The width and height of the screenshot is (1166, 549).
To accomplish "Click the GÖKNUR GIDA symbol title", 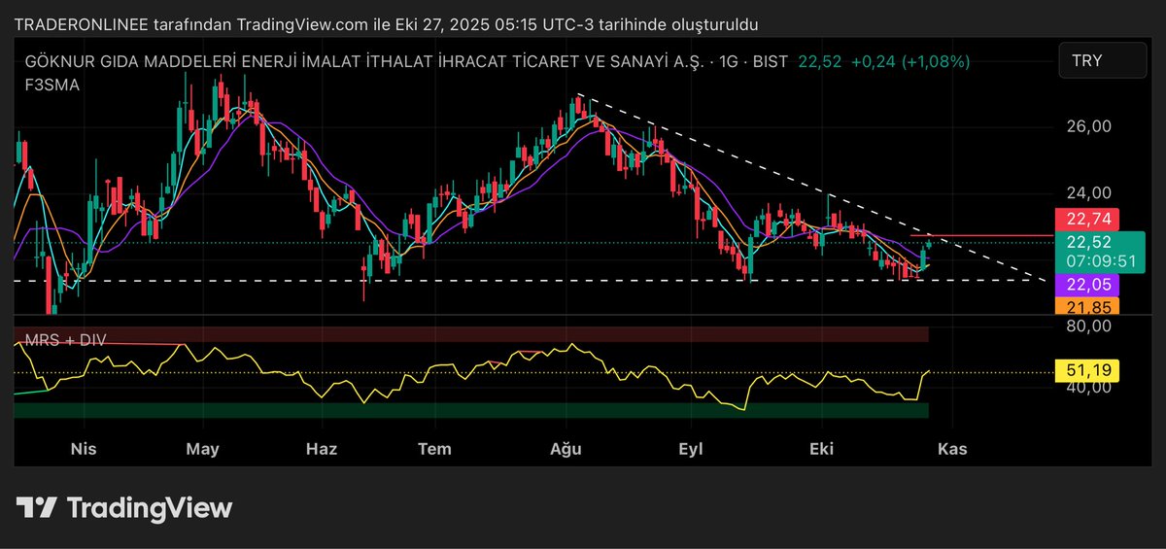I will click(366, 61).
